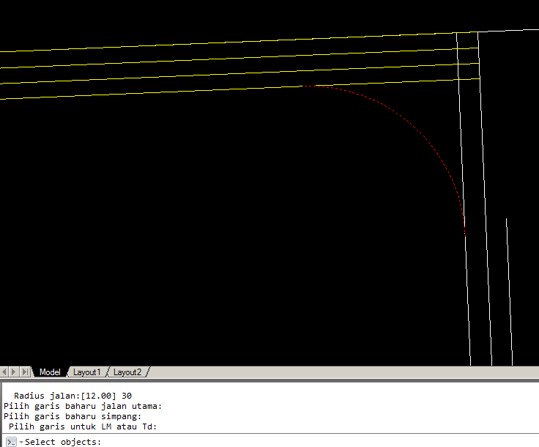The width and height of the screenshot is (539, 447).
Task: Jump to last layout tab arrow
Action: pyautogui.click(x=25, y=372)
